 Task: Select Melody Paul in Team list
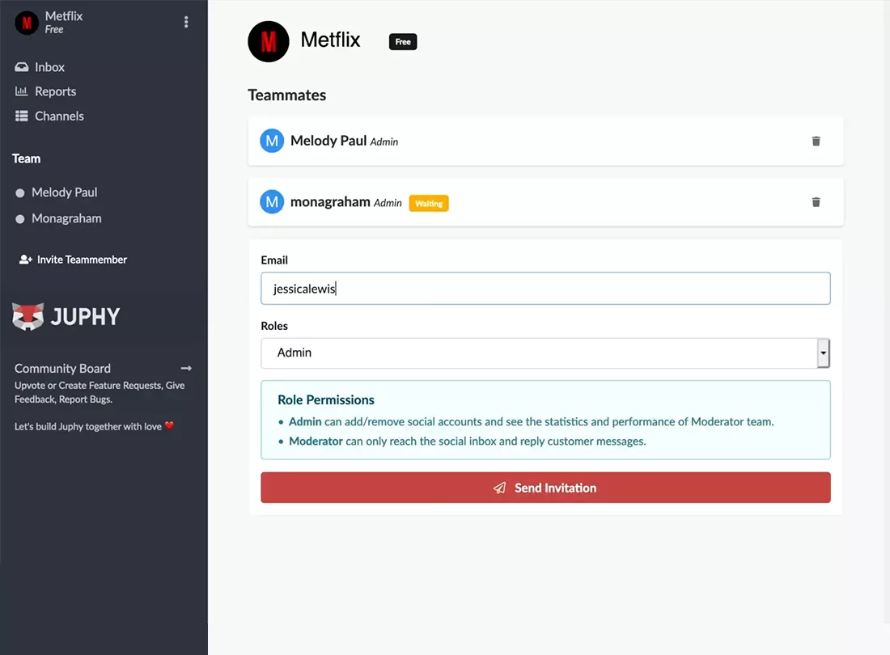[x=64, y=192]
